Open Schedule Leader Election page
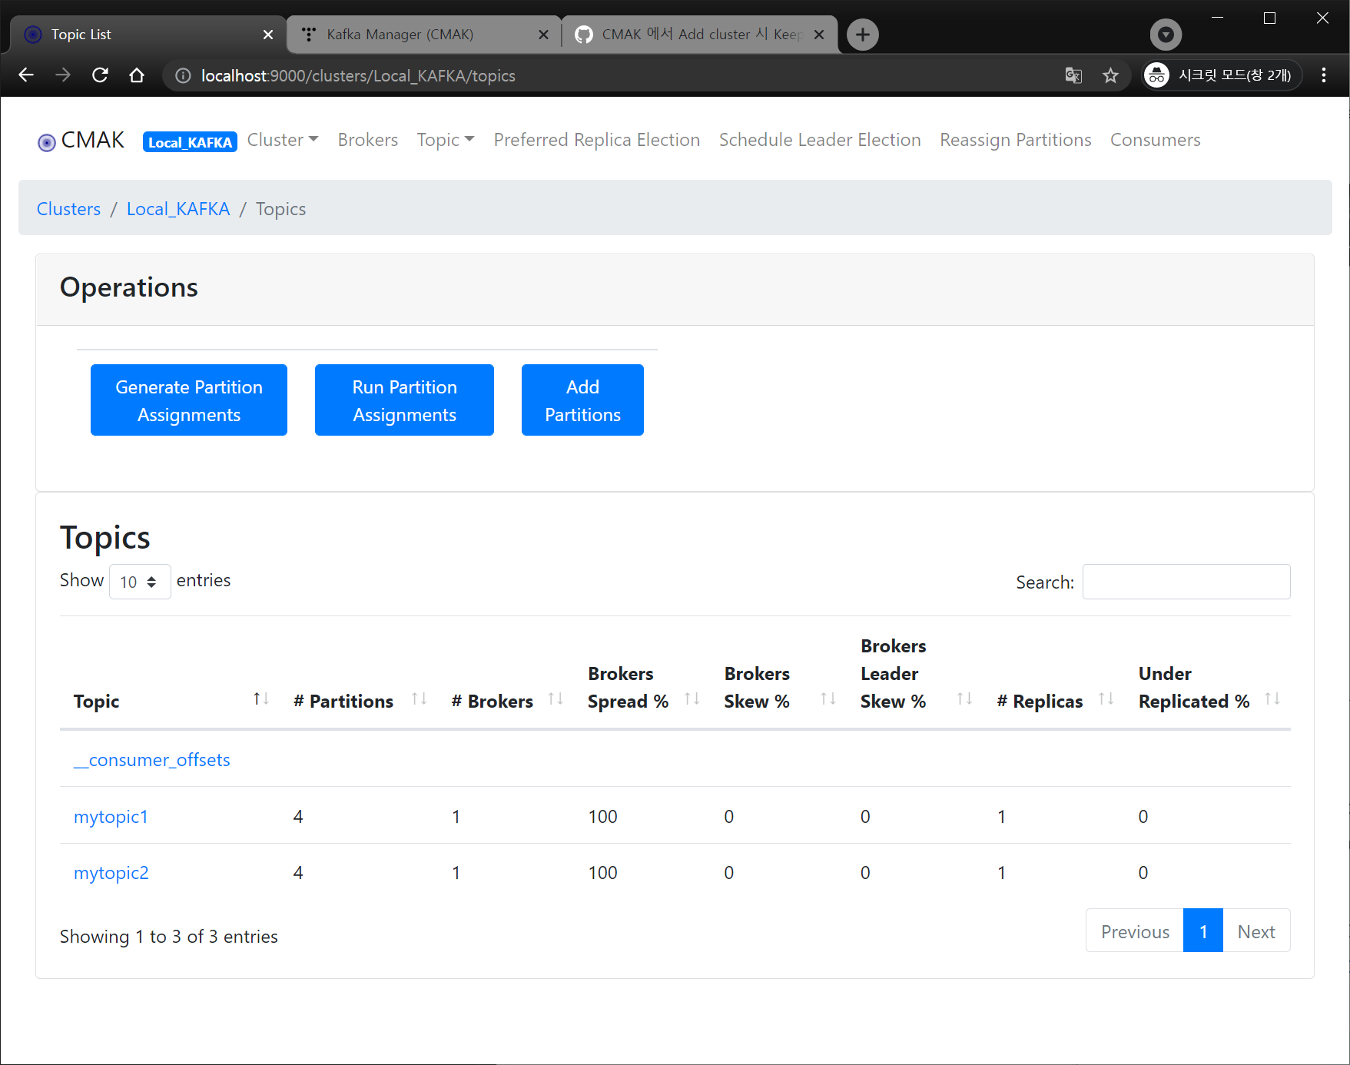 click(x=820, y=140)
